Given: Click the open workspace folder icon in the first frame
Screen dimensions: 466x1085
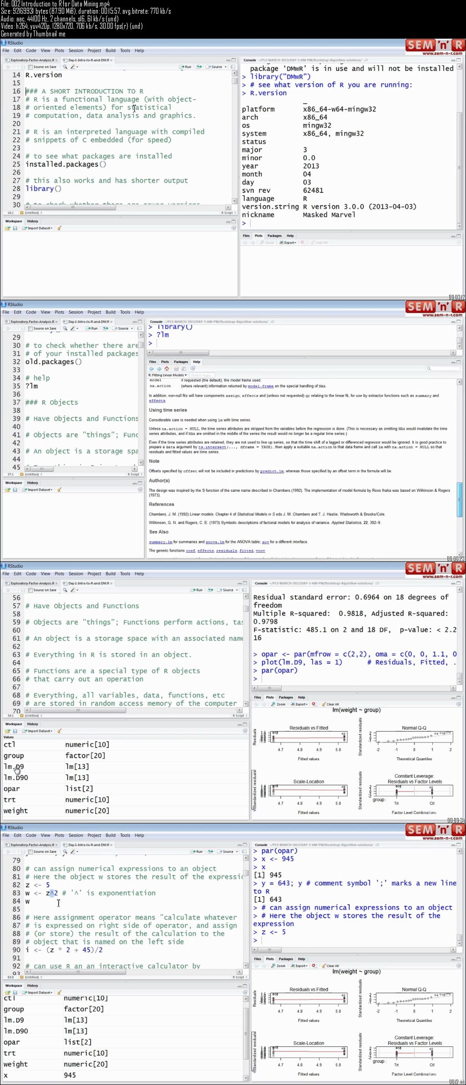Looking at the screenshot, I should click(7, 228).
